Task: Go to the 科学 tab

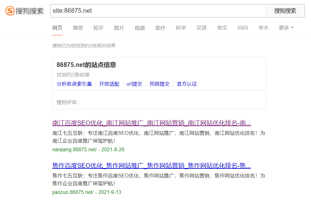Action: (x=181, y=28)
